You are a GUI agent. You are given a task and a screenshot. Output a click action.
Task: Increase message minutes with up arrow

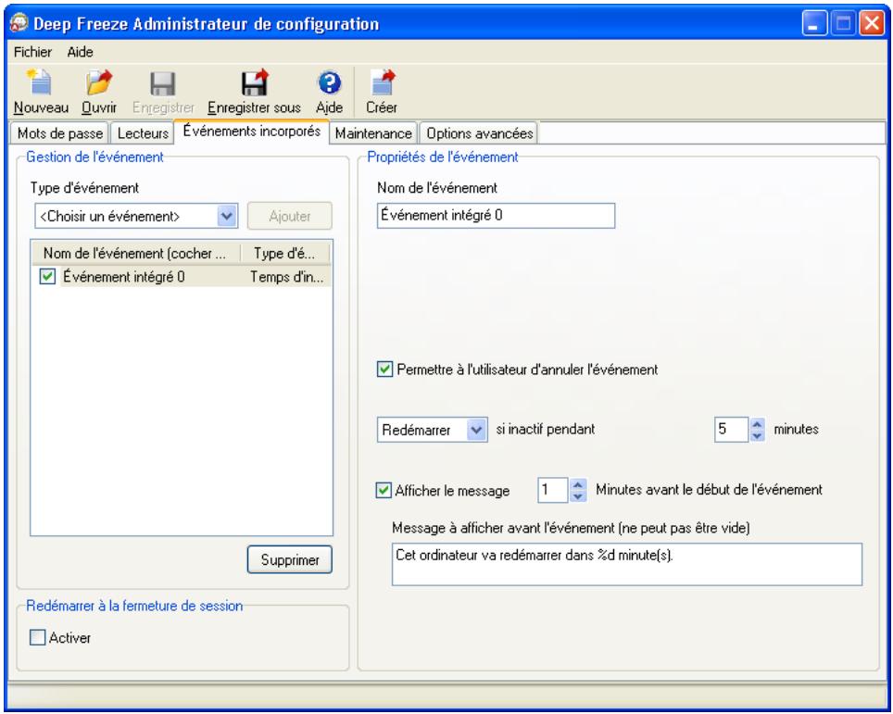tap(577, 484)
